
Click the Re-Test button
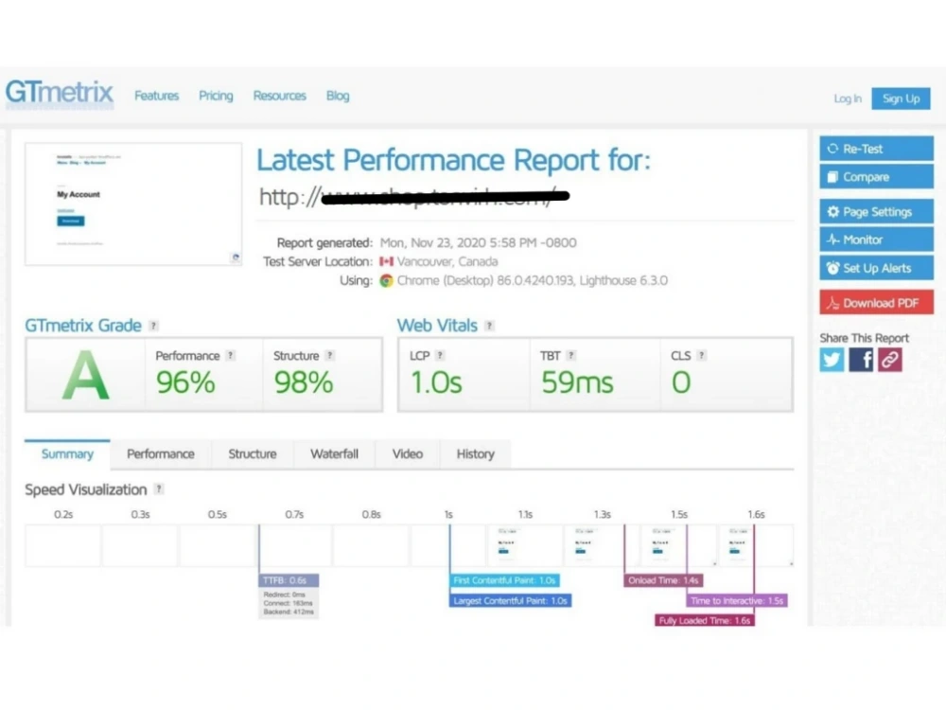pos(876,149)
